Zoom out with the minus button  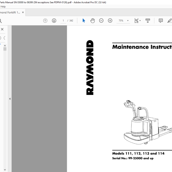pyautogui.click(x=101, y=21)
